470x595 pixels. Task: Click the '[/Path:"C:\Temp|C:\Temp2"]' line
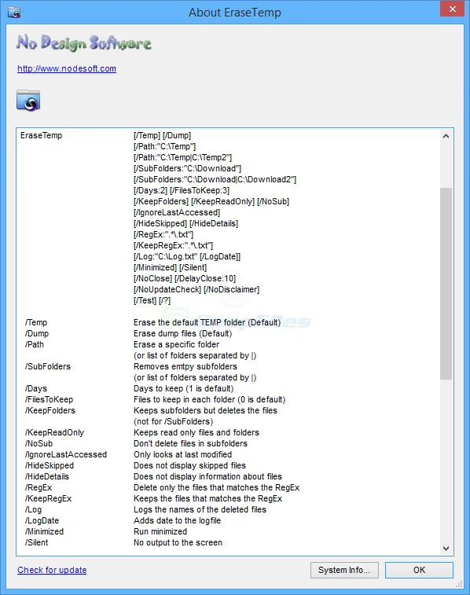coord(183,157)
